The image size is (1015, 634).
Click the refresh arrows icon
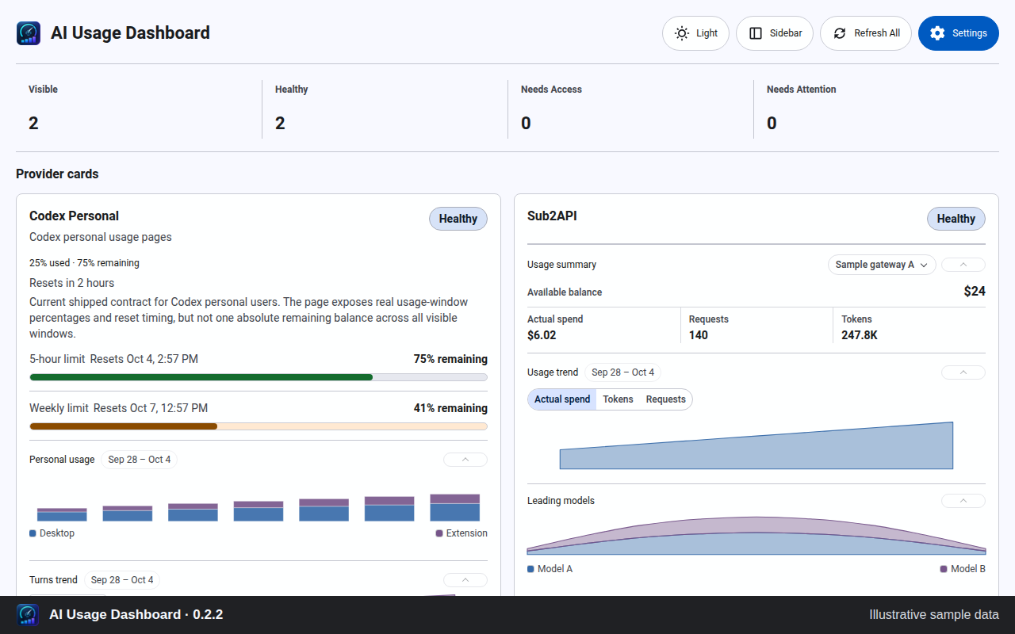pyautogui.click(x=840, y=33)
